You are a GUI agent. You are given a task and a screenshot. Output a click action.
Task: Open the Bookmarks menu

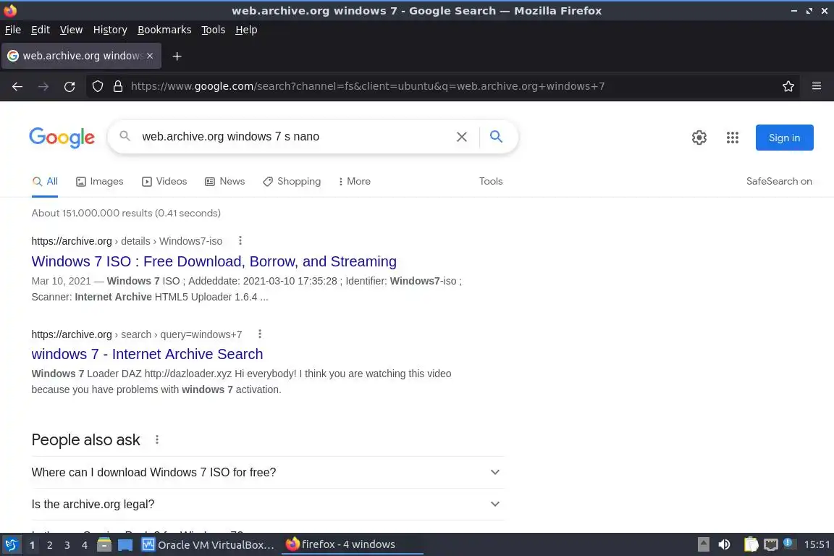(164, 30)
